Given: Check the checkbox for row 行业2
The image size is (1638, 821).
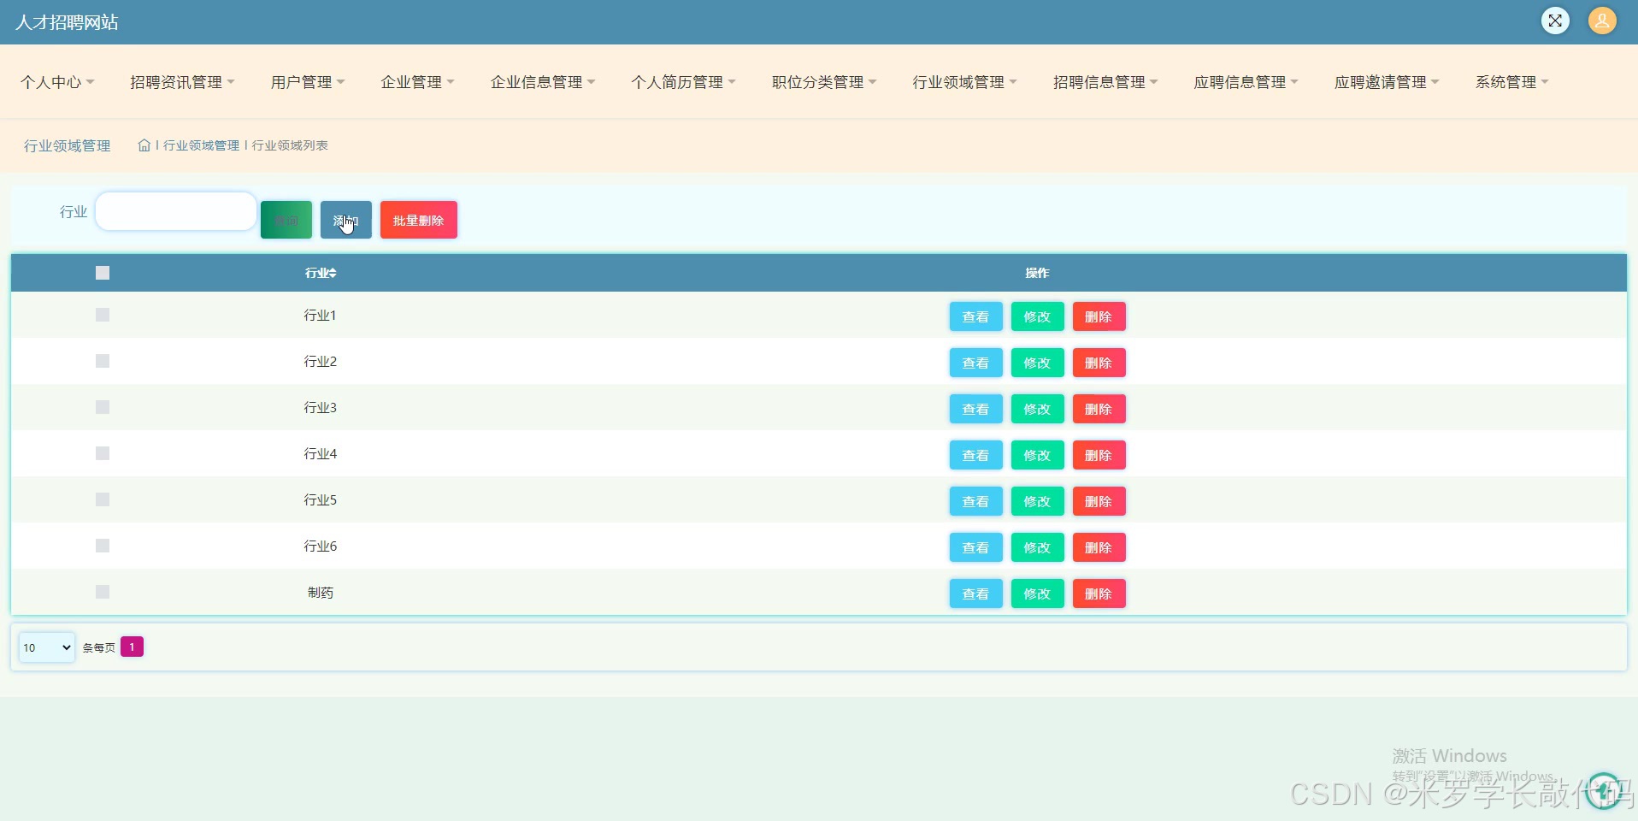Looking at the screenshot, I should (103, 361).
